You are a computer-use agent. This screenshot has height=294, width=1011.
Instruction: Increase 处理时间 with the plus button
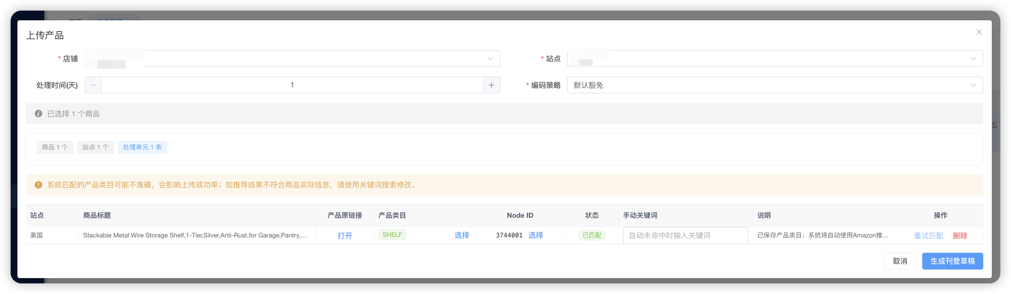[x=491, y=85]
